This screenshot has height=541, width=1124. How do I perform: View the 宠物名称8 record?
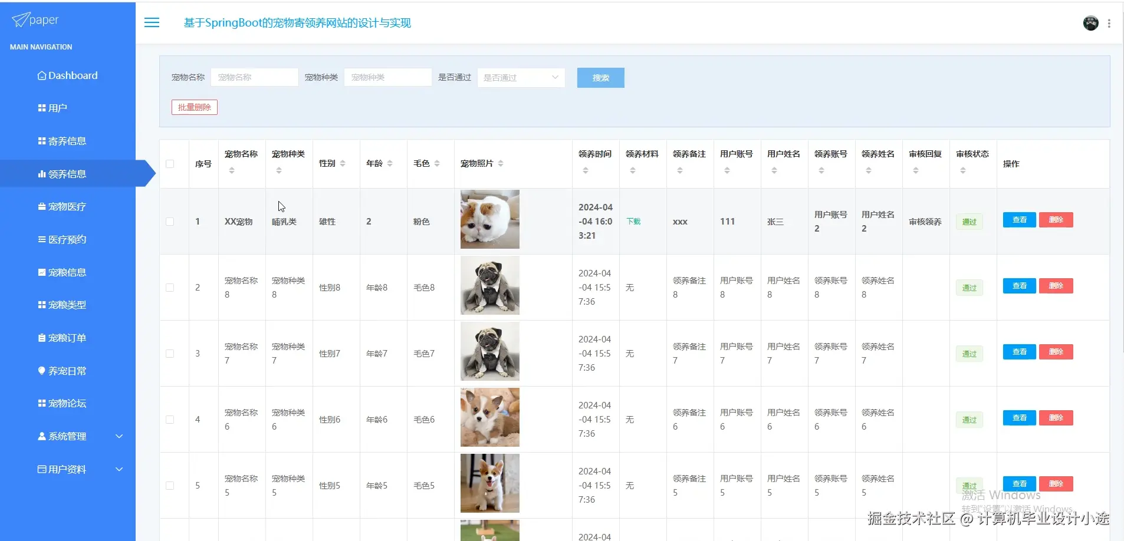1019,286
